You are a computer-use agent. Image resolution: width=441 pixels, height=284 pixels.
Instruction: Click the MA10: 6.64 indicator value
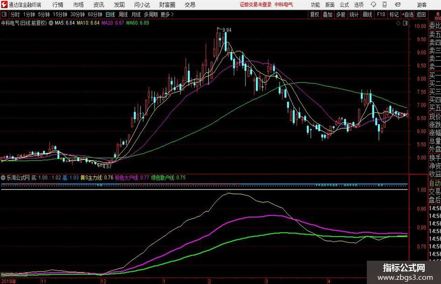(x=88, y=23)
